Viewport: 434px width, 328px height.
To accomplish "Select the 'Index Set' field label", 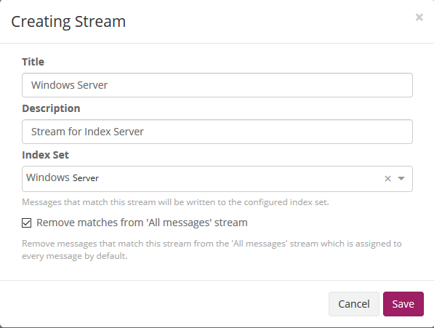I will point(45,155).
